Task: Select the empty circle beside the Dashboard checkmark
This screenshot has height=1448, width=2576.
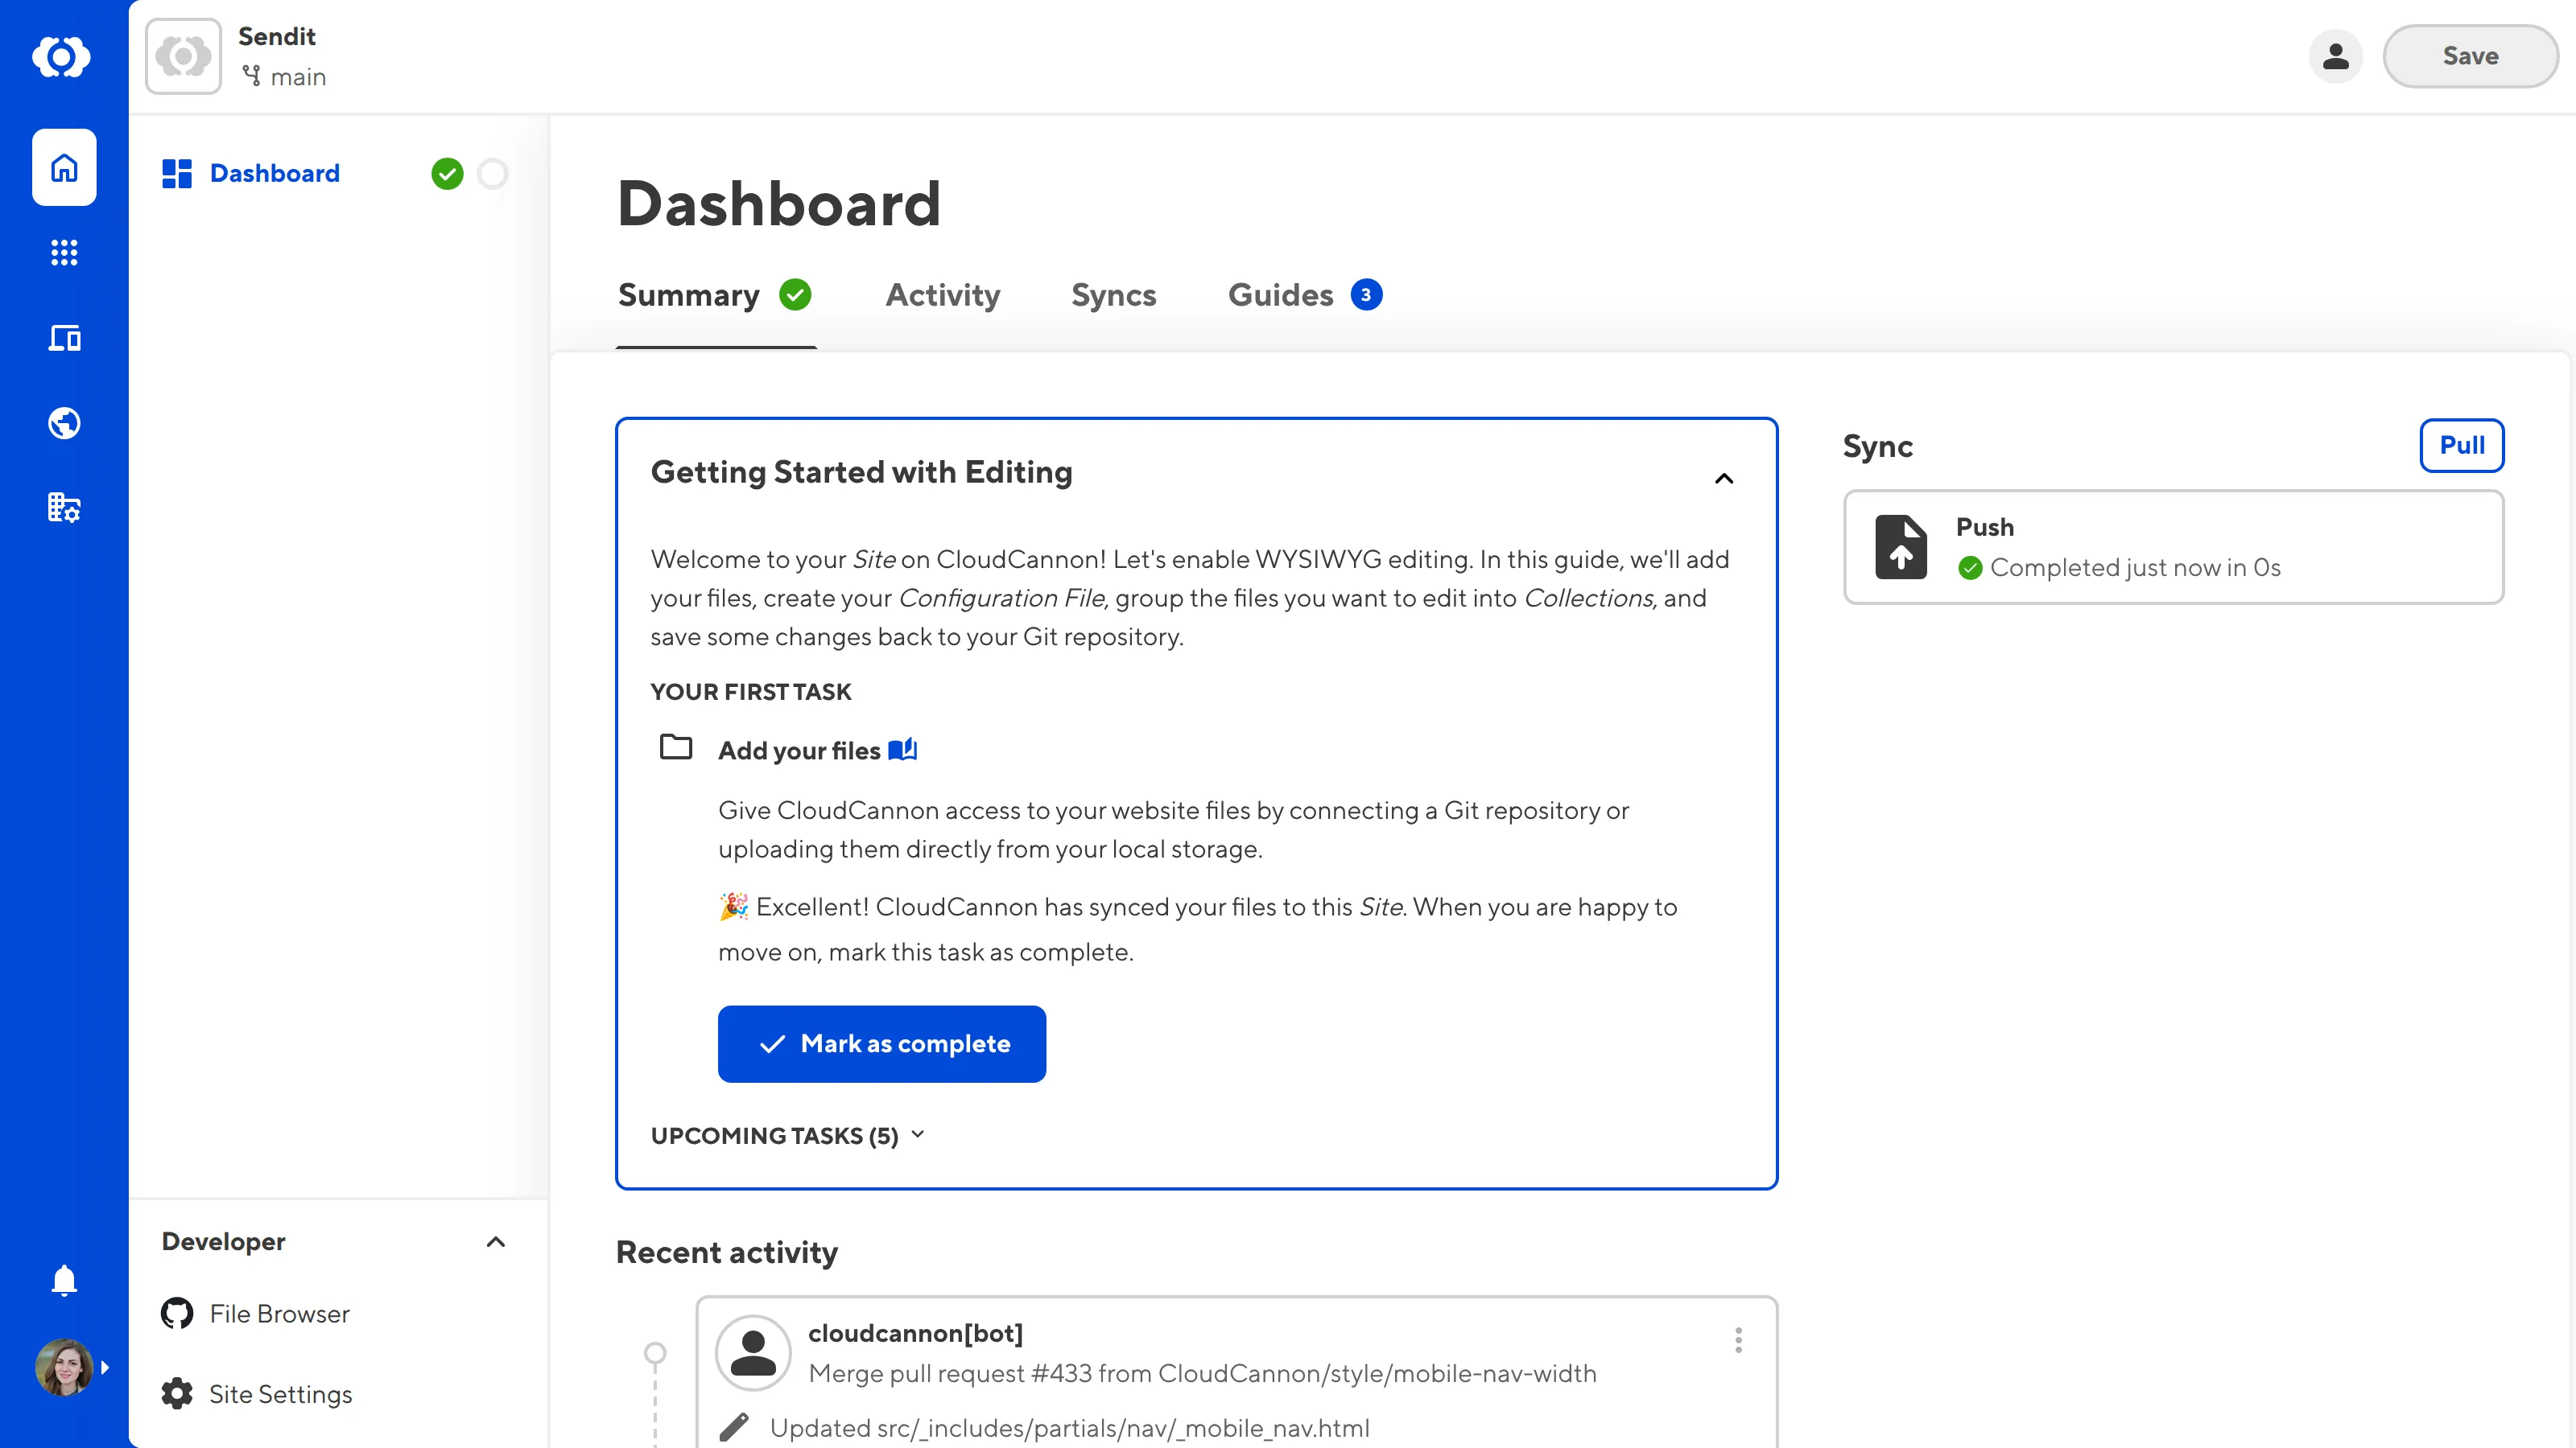Action: pyautogui.click(x=492, y=174)
